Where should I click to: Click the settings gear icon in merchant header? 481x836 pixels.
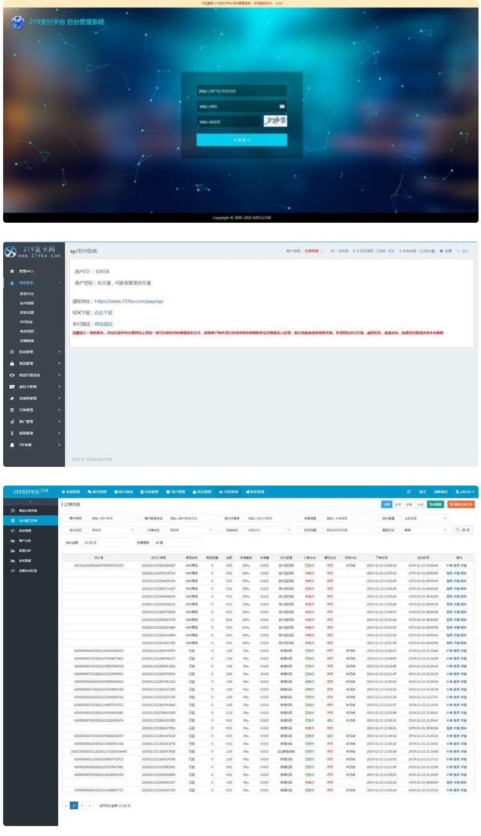pos(441,251)
